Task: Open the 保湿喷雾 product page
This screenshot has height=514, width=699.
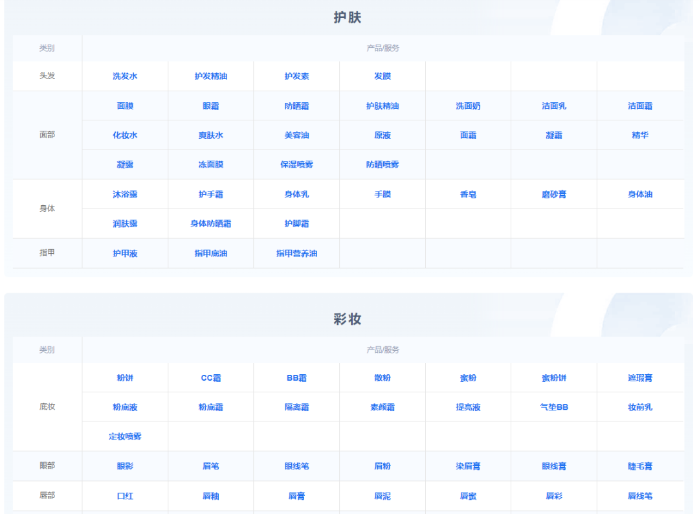Action: coord(296,164)
